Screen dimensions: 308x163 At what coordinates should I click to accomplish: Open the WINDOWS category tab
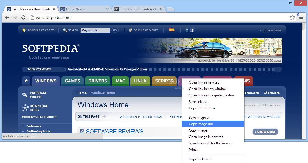(46, 81)
